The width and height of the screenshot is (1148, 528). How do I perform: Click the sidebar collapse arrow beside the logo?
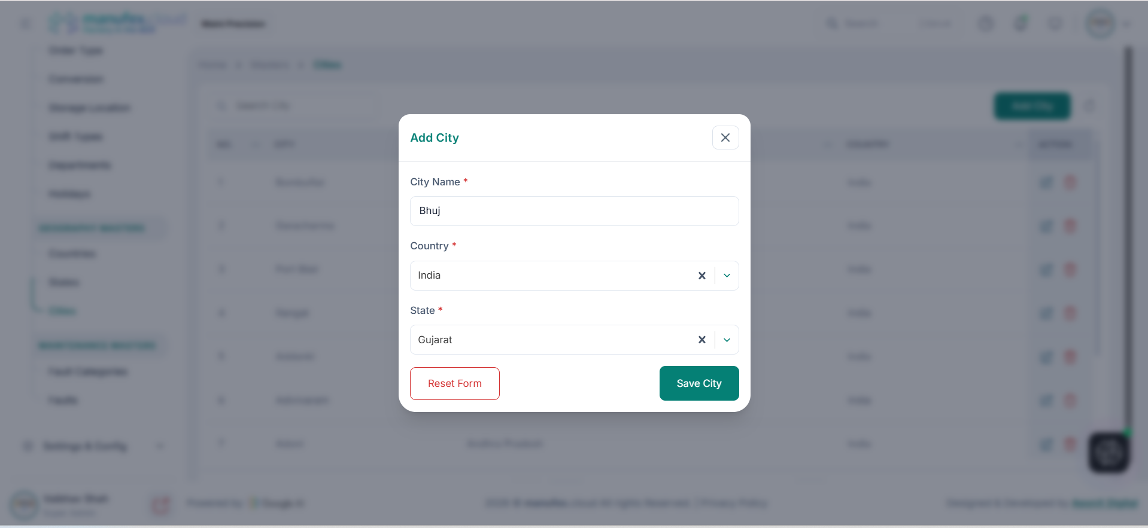[x=25, y=24]
